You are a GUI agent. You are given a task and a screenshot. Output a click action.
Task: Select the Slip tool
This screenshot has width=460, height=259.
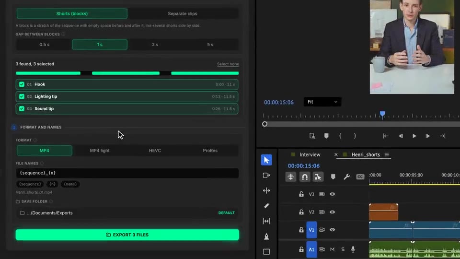coord(266,221)
